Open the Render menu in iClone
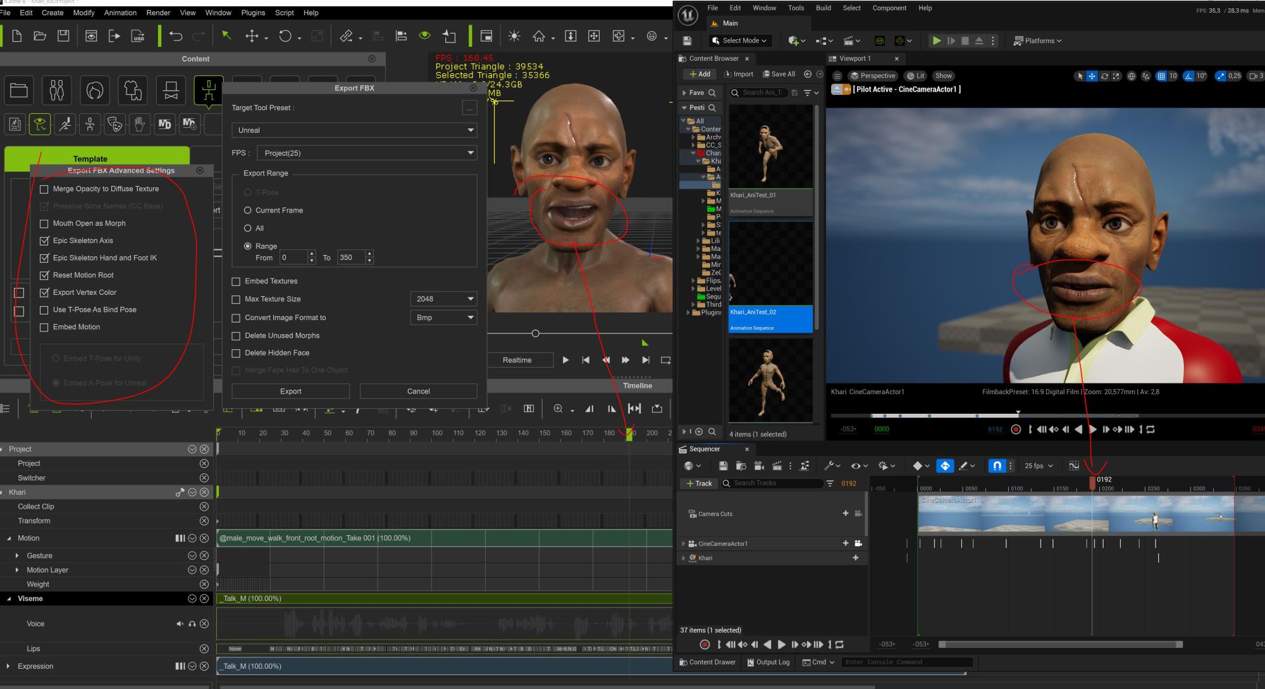This screenshot has width=1265, height=689. pyautogui.click(x=158, y=13)
